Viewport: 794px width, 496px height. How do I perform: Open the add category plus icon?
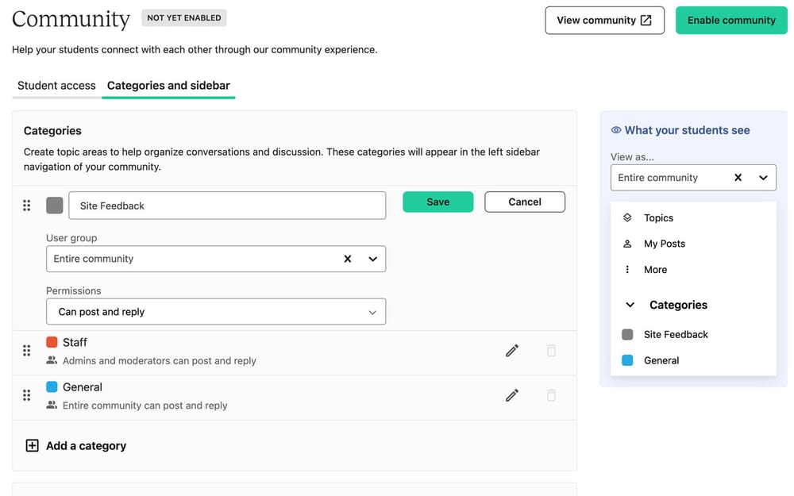click(x=32, y=445)
